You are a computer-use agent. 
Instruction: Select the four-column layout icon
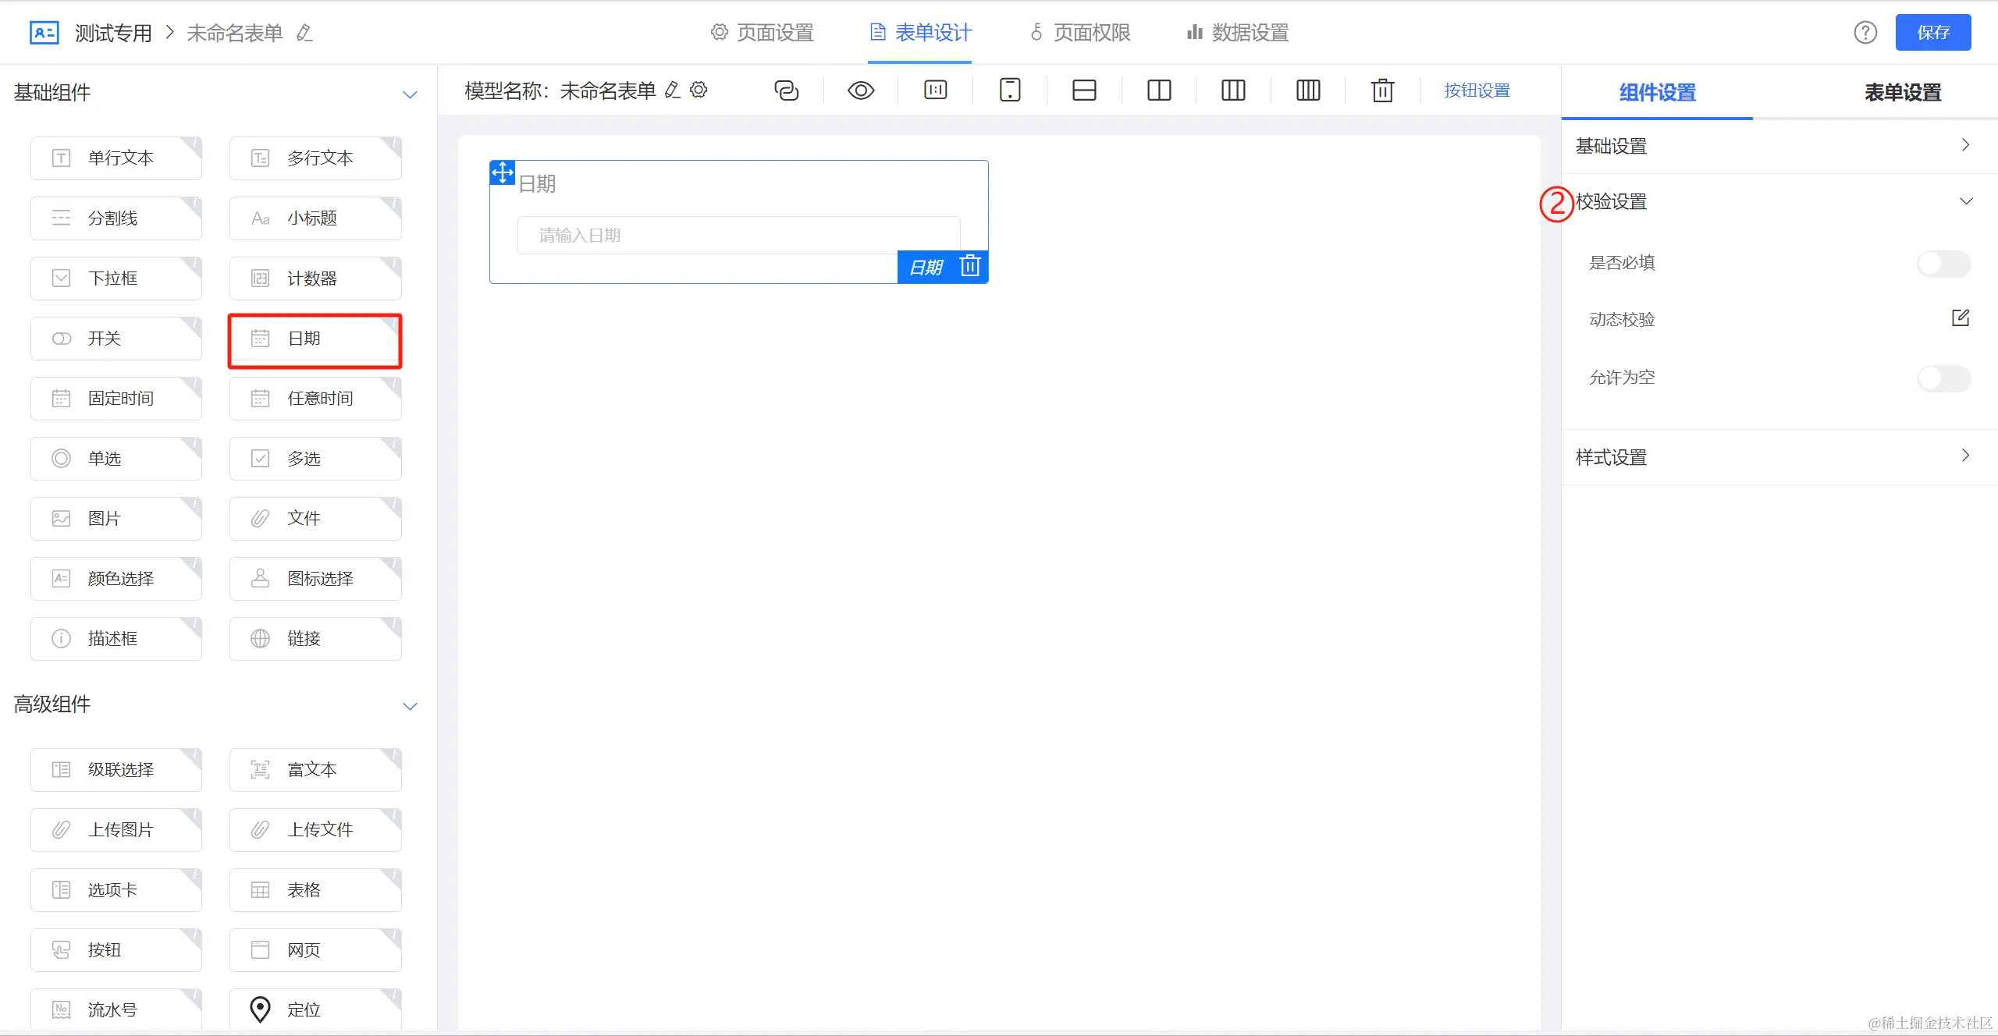click(x=1308, y=90)
